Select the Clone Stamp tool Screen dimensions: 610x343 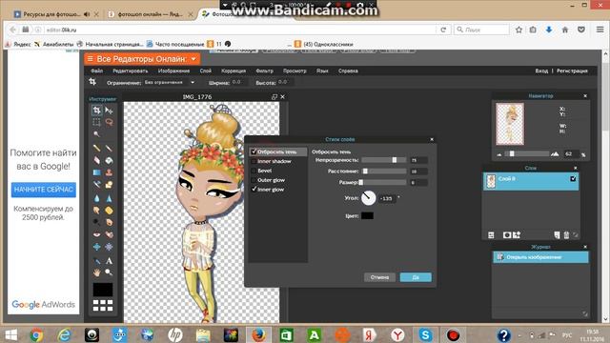pos(109,172)
